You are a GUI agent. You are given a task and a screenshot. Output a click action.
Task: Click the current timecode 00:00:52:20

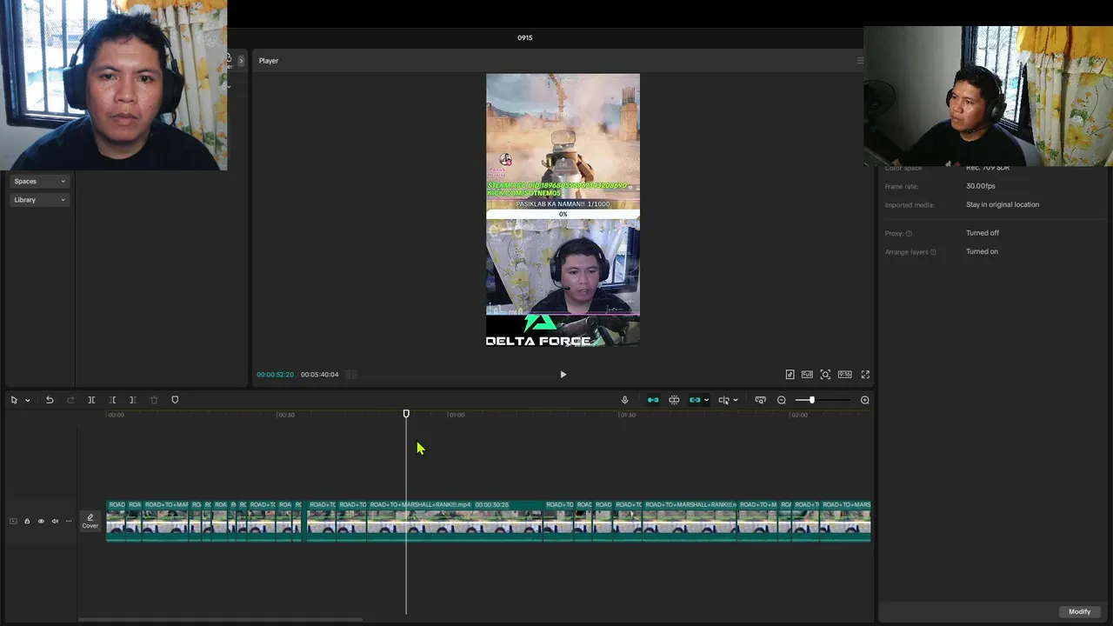tap(275, 375)
